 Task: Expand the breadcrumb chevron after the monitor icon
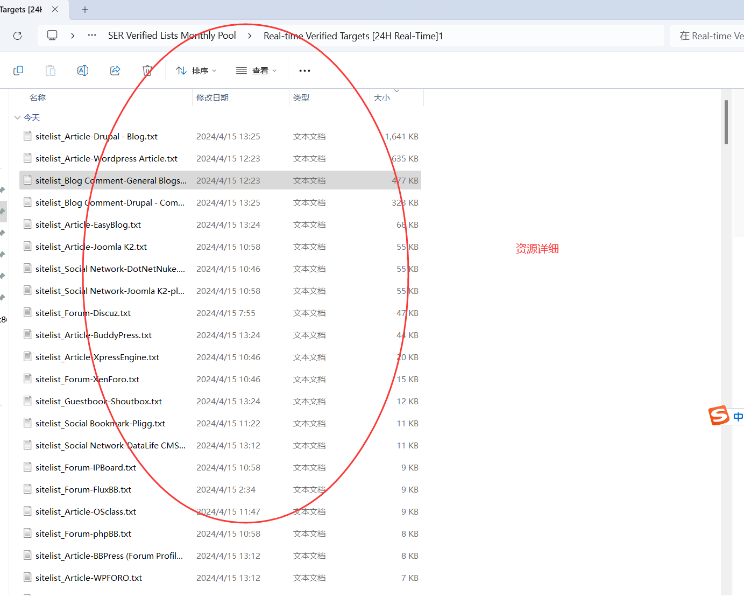click(73, 36)
